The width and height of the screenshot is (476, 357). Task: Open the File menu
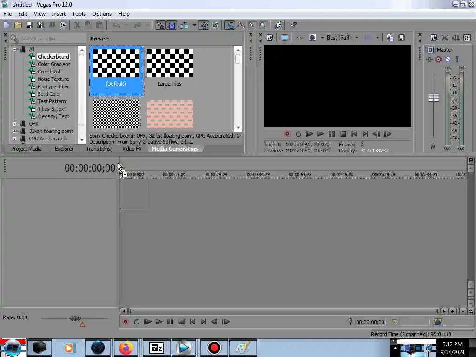(x=7, y=14)
